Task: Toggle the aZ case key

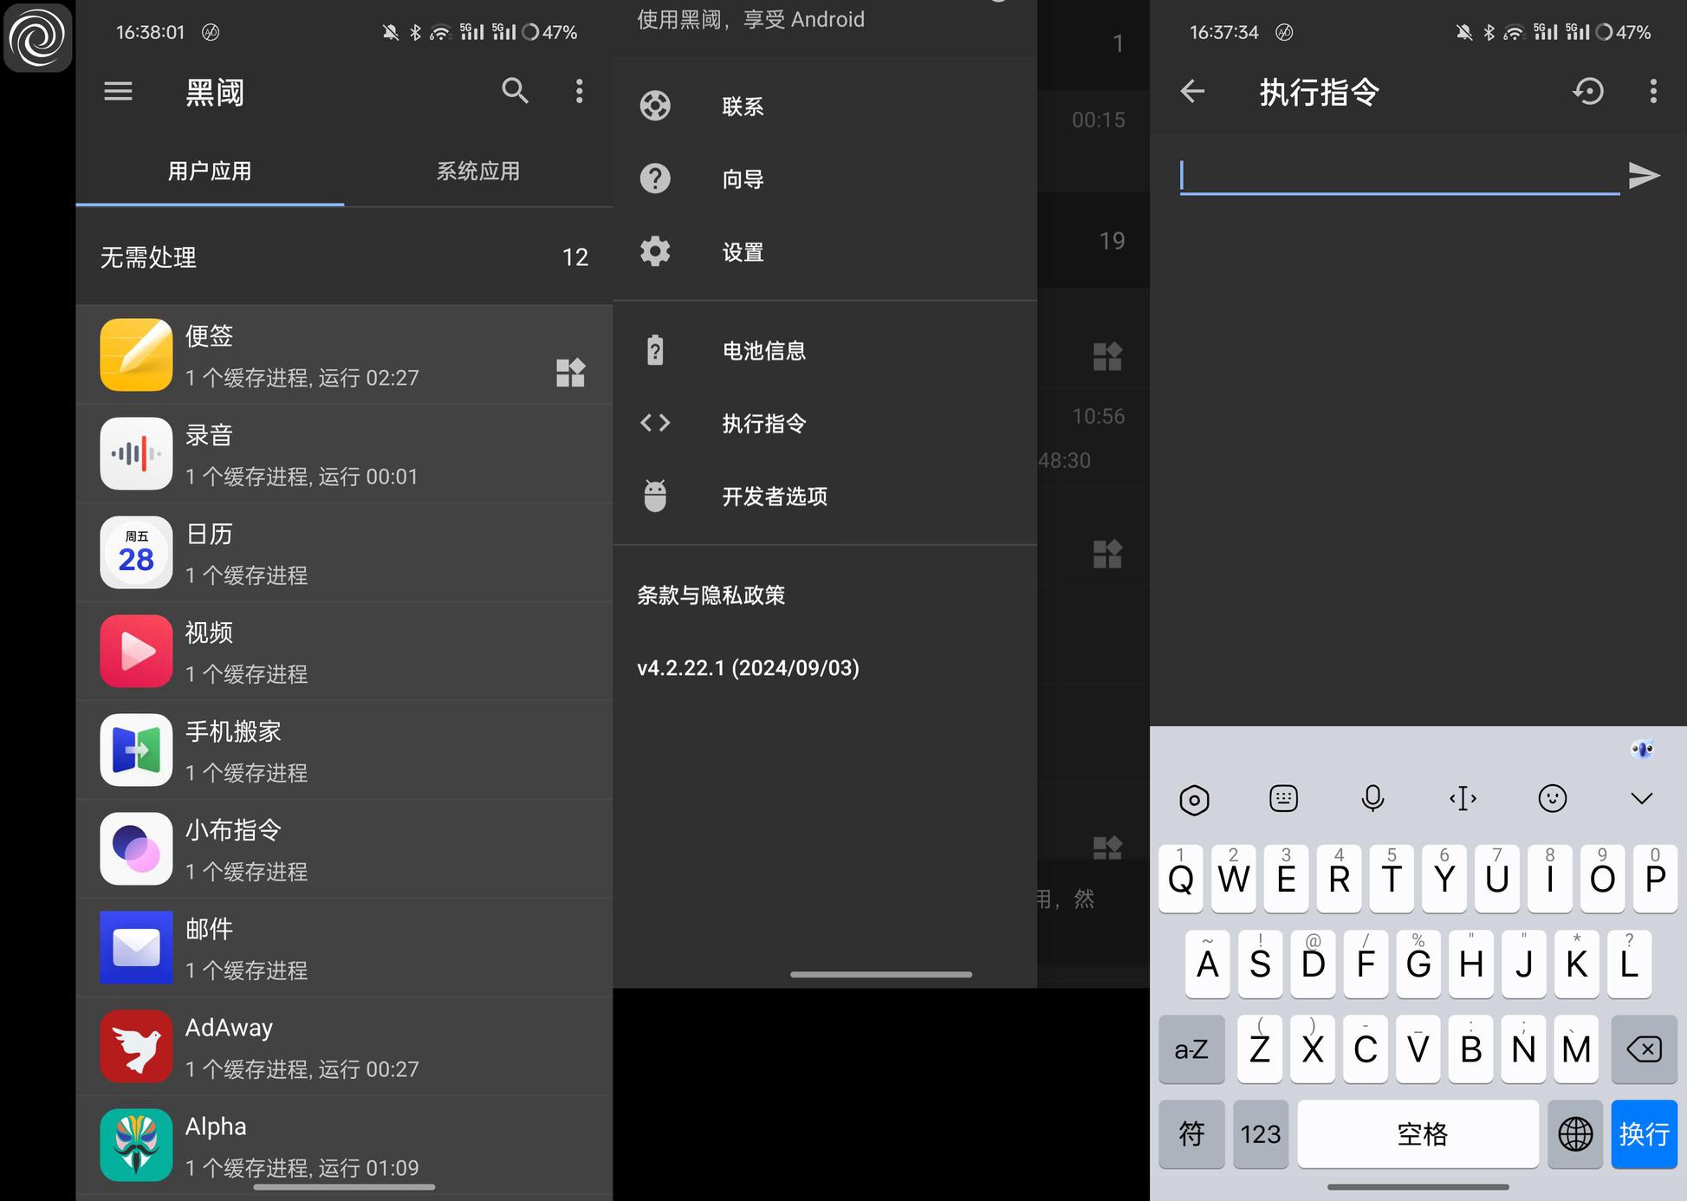Action: click(x=1191, y=1049)
